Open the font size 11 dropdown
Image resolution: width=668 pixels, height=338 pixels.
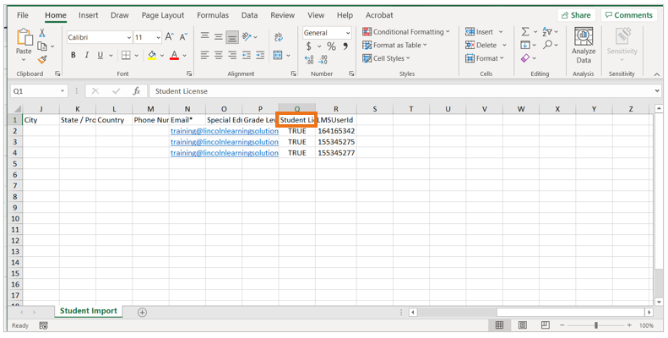point(158,37)
